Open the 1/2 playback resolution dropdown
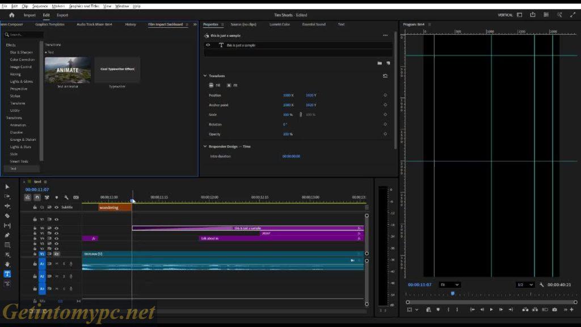Screen dimensions: 581x327 (525, 285)
